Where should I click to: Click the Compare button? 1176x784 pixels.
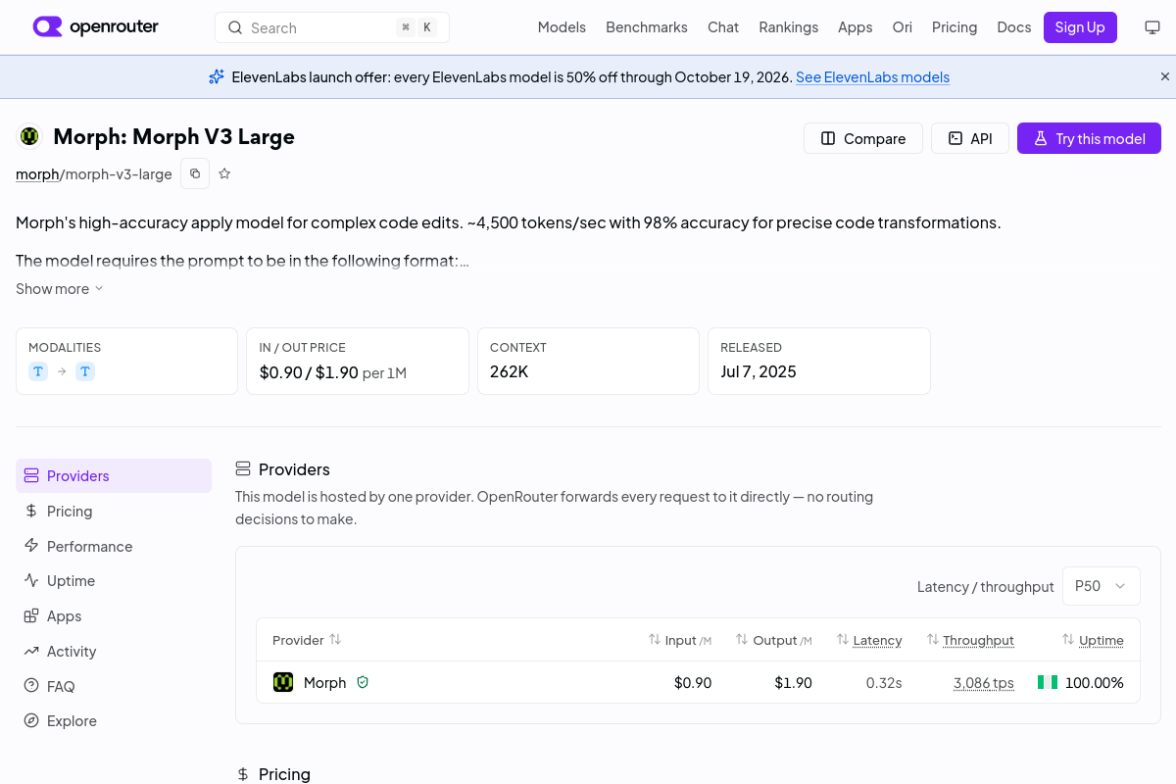click(x=863, y=138)
